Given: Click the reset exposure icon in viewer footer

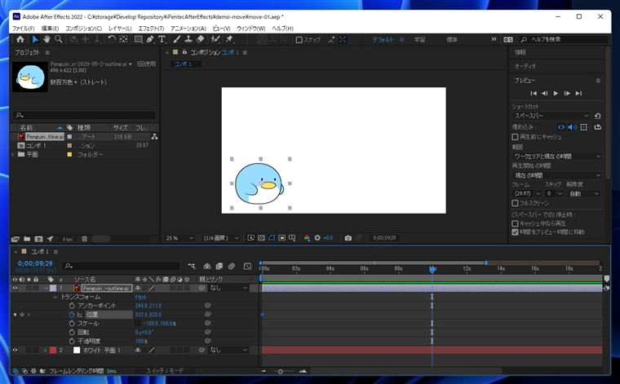Looking at the screenshot, I should [317, 238].
